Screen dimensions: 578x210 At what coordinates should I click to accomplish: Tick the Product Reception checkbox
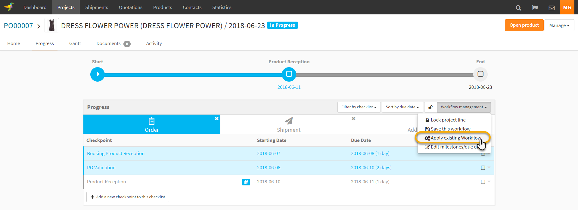click(483, 182)
